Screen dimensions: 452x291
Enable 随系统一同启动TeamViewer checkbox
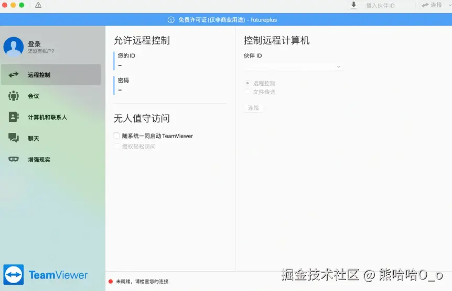pyautogui.click(x=116, y=136)
